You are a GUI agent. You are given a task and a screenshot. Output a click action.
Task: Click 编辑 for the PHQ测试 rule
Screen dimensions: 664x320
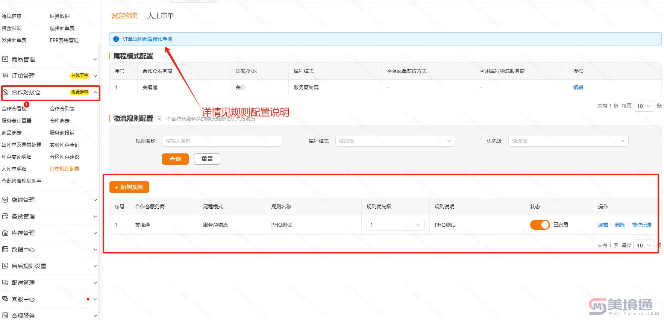(x=603, y=225)
